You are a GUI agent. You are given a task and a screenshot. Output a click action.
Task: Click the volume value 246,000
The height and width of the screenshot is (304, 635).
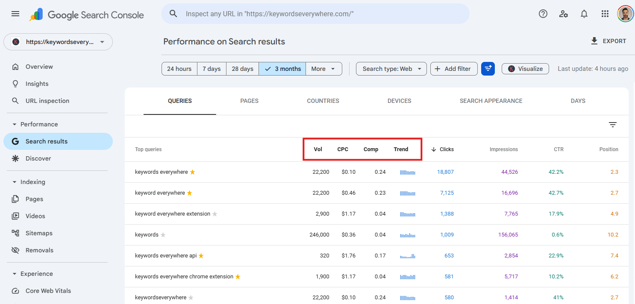(319, 235)
